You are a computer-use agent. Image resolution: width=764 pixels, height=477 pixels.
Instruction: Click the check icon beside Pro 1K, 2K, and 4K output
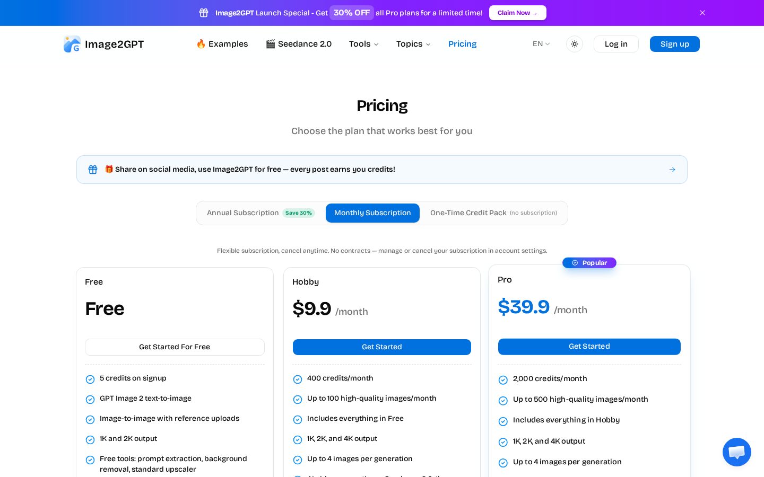(x=503, y=442)
